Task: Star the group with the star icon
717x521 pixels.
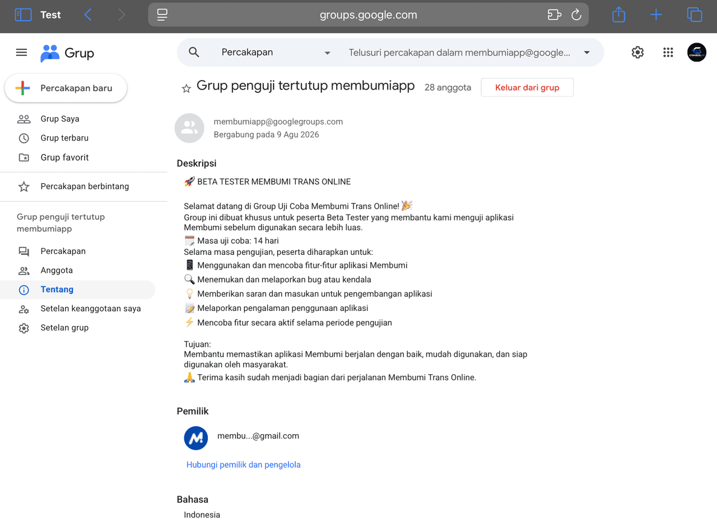Action: tap(187, 89)
